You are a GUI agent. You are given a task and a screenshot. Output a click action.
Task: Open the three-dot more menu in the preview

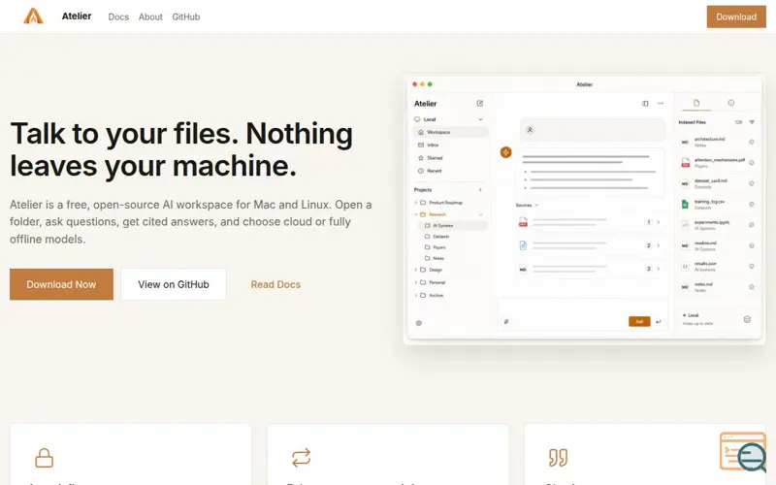click(x=661, y=104)
